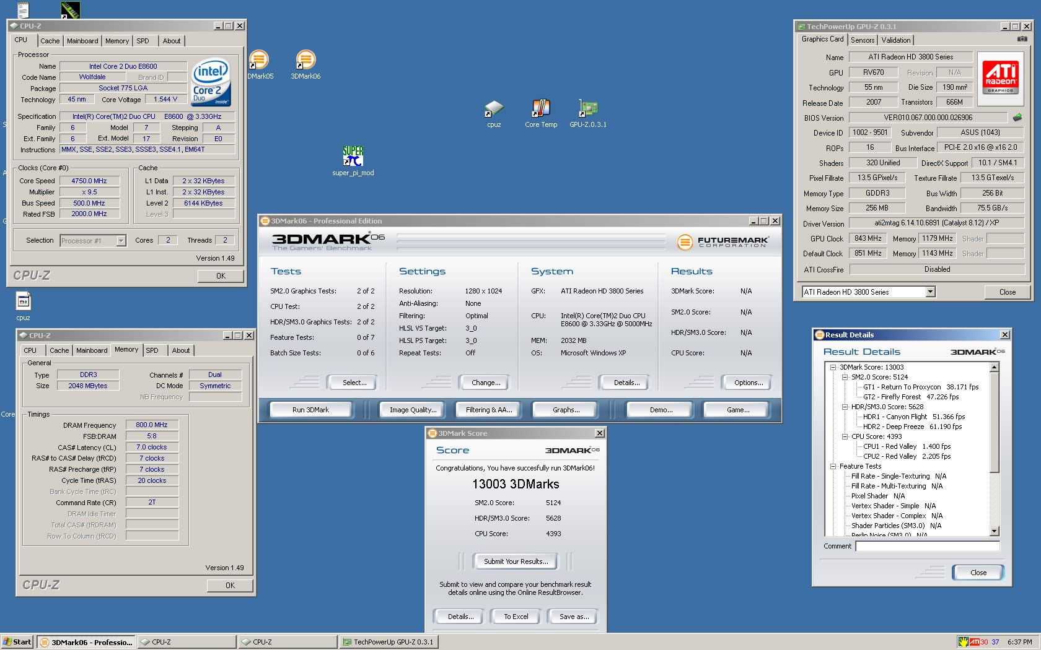1041x650 pixels.
Task: Click the Start button on taskbar
Action: [x=17, y=642]
